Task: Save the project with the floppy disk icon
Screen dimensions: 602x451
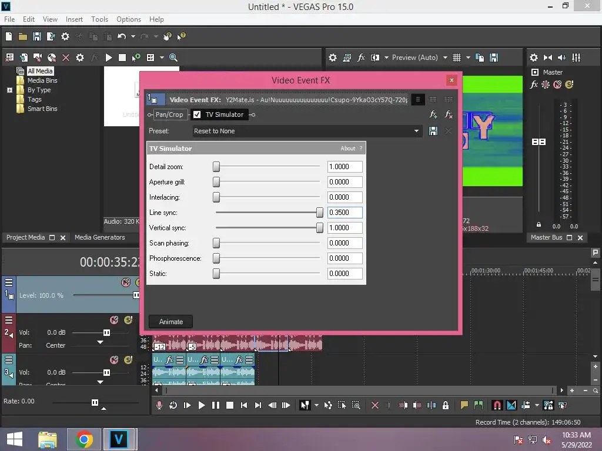Action: (x=37, y=36)
